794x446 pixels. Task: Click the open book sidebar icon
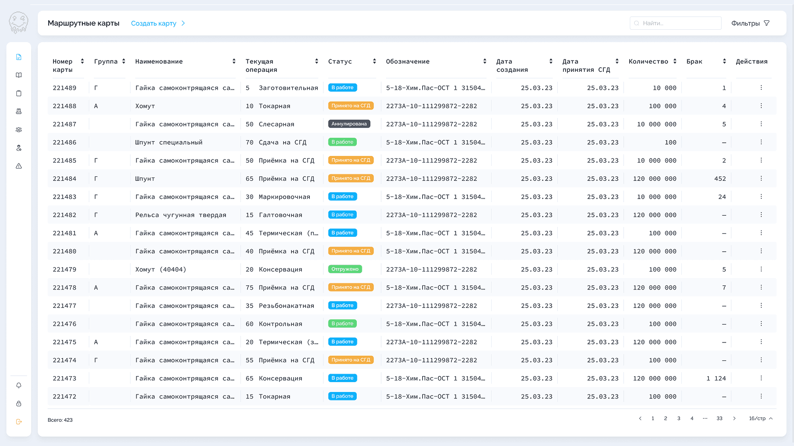[19, 75]
